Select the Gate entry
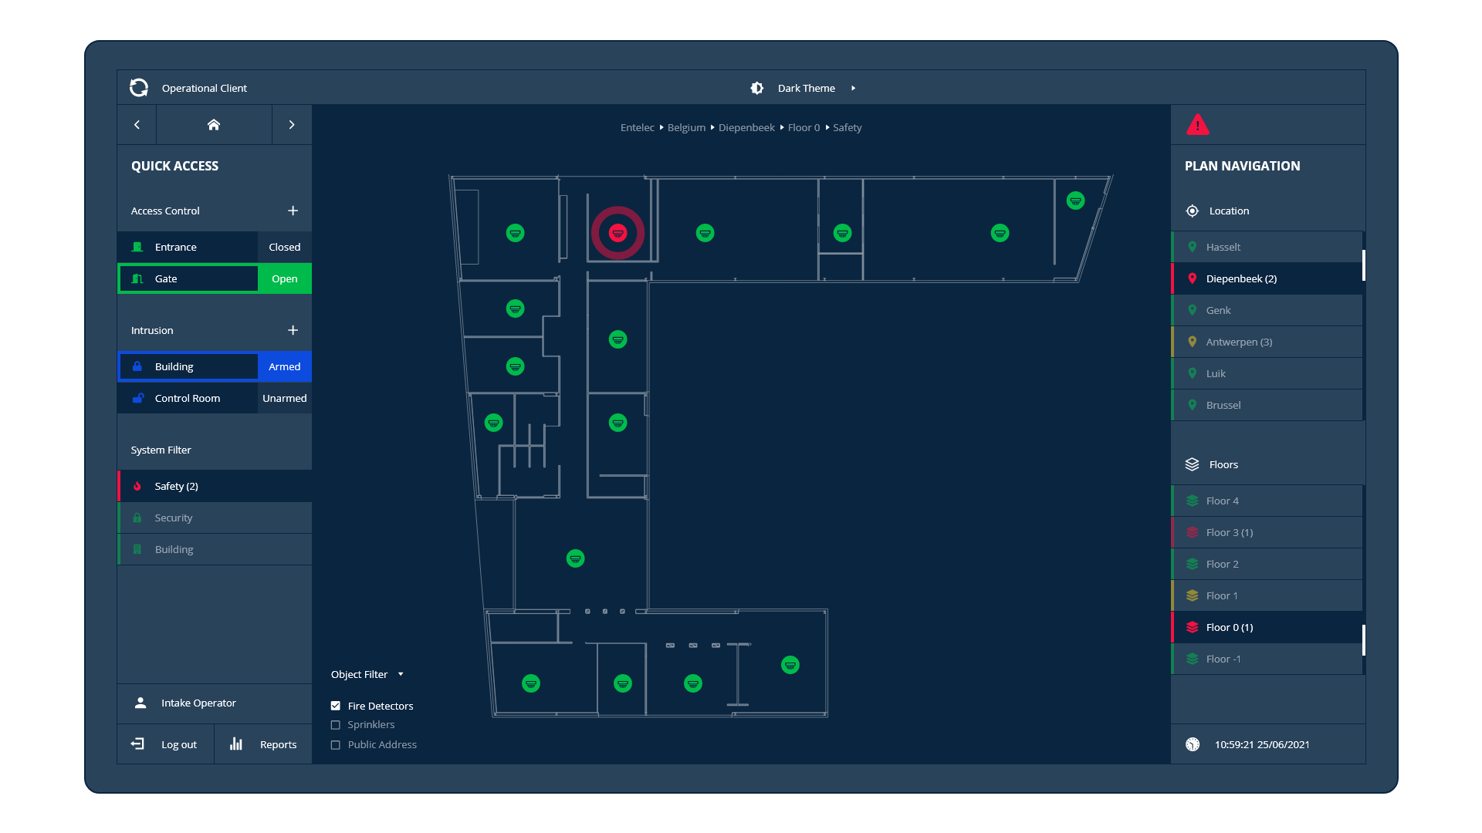Image resolution: width=1482 pixels, height=833 pixels. tap(188, 278)
